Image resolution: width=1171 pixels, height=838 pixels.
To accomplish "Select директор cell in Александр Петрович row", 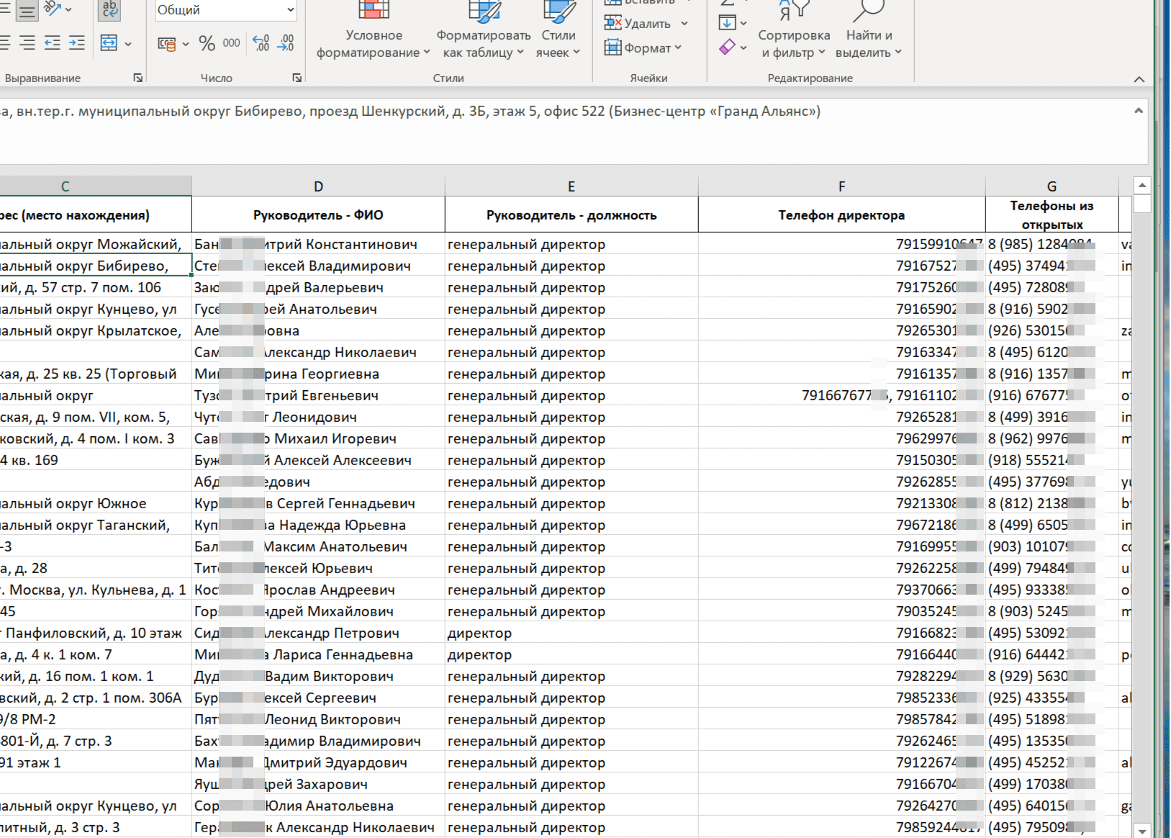I will pos(571,633).
